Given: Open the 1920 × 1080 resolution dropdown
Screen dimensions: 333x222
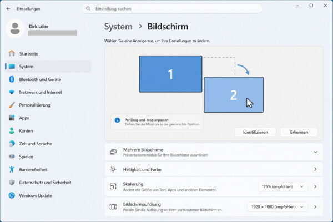Looking at the screenshot, I should 277,207.
